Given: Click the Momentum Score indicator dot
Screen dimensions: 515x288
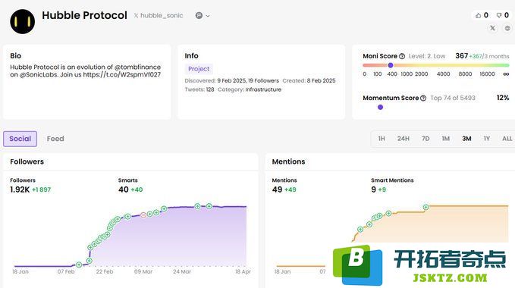Looking at the screenshot, I should tap(380, 107).
